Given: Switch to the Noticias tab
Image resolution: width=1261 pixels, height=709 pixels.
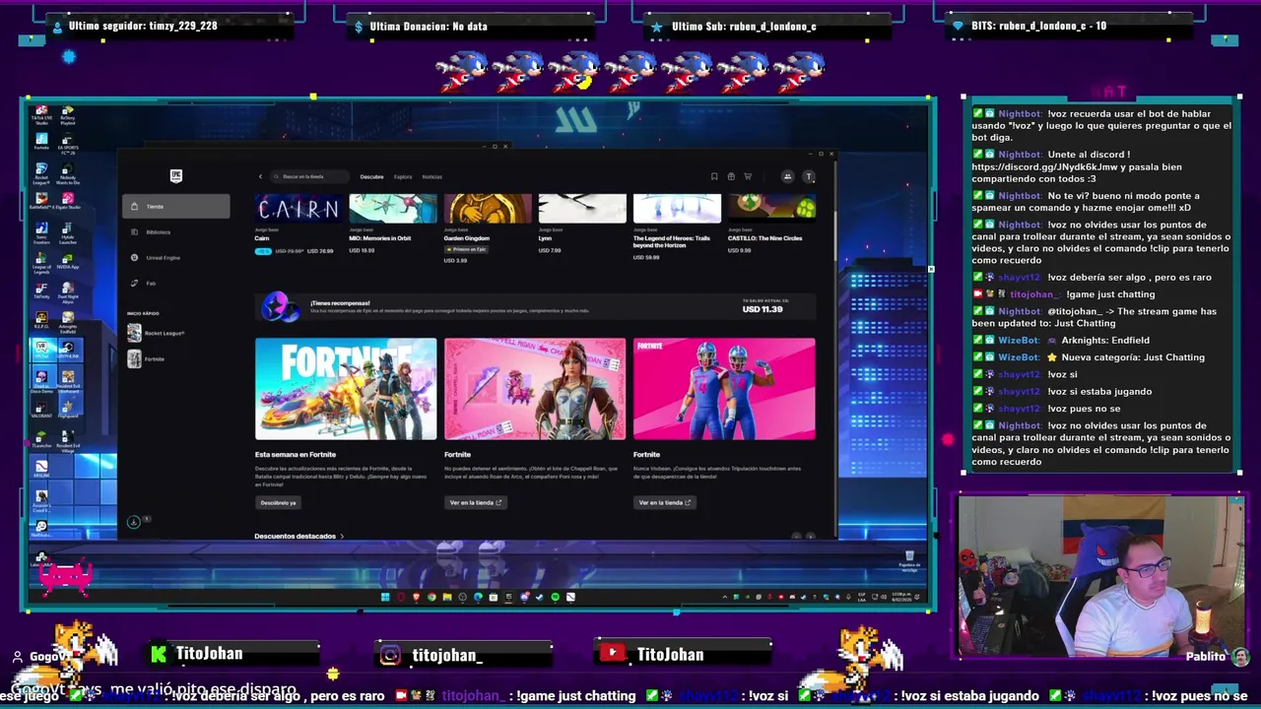Looking at the screenshot, I should pyautogui.click(x=431, y=176).
